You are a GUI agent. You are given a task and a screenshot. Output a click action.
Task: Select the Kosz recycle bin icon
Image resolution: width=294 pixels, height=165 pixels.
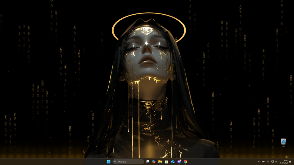click(x=283, y=143)
